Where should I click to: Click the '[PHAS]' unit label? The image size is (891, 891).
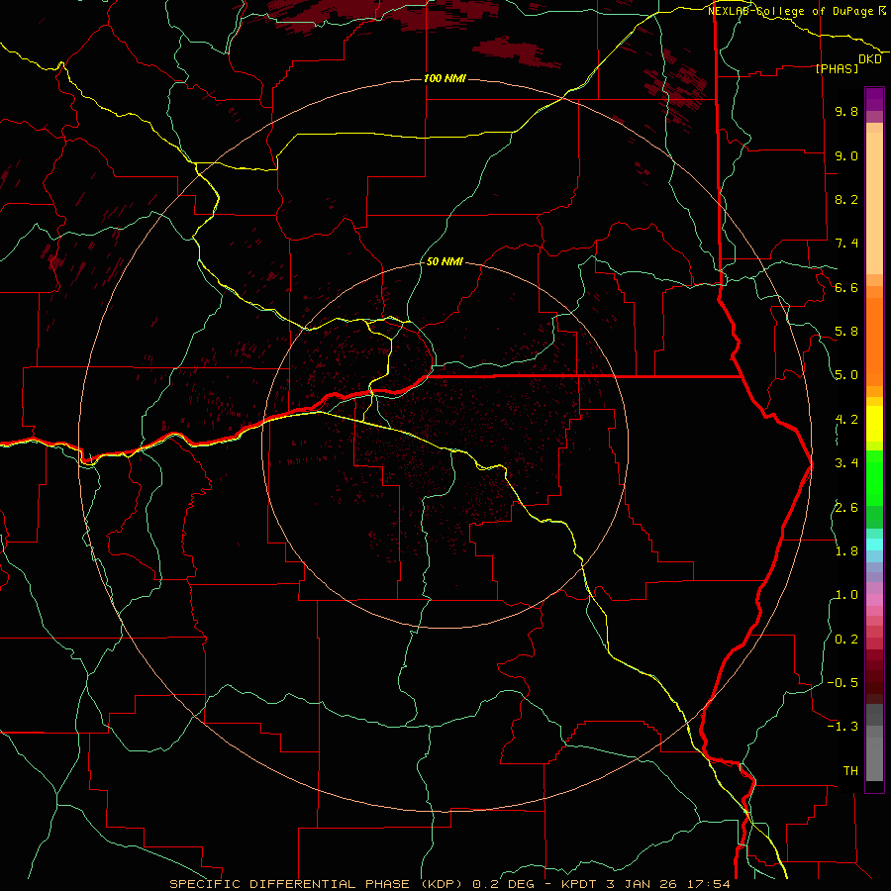pyautogui.click(x=837, y=68)
